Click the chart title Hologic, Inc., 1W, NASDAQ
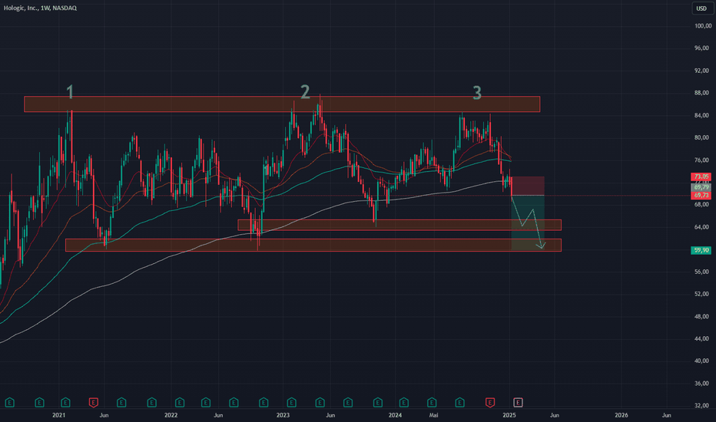The image size is (716, 422). (x=40, y=8)
